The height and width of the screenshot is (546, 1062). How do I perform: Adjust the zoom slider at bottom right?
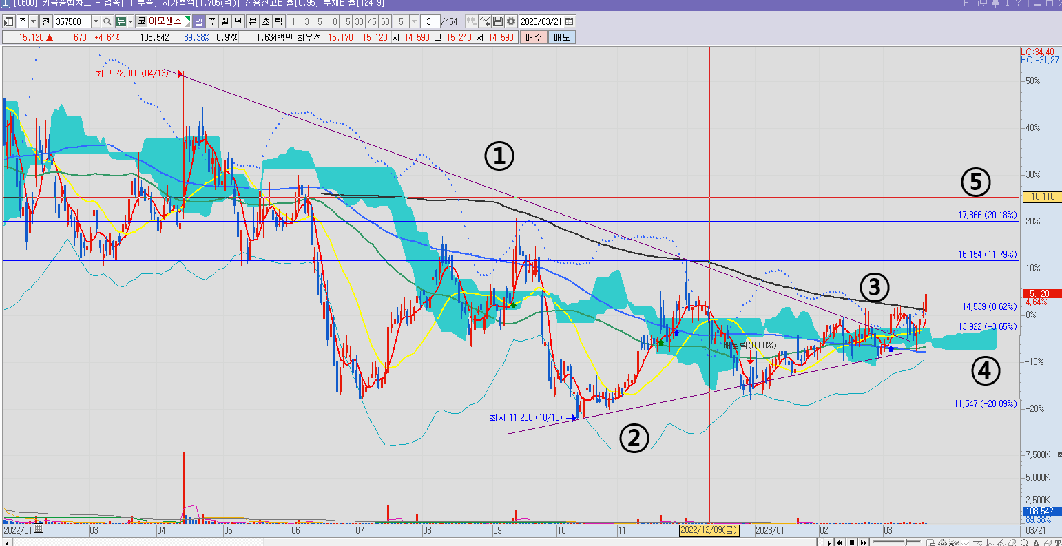point(906,542)
